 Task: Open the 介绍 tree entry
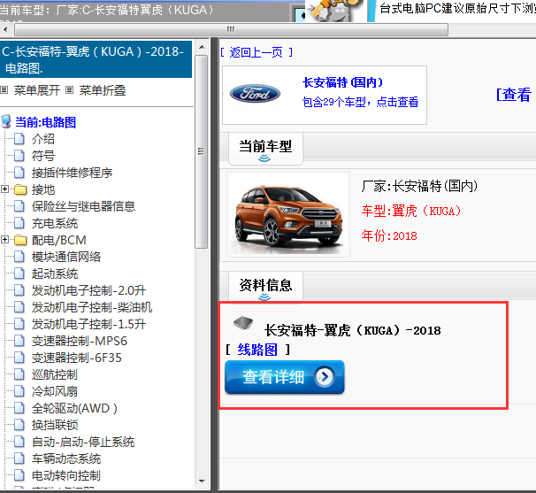(x=43, y=139)
